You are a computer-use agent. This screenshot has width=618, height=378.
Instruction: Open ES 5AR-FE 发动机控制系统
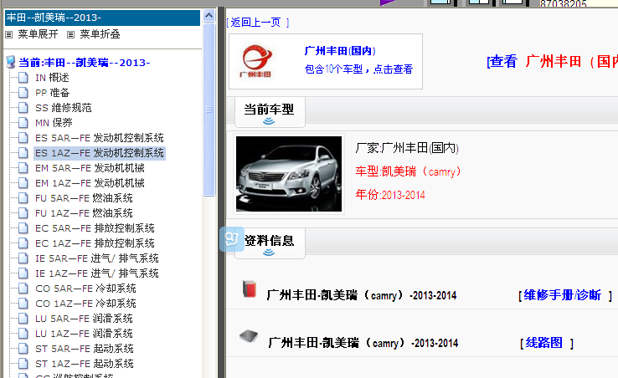pyautogui.click(x=100, y=138)
